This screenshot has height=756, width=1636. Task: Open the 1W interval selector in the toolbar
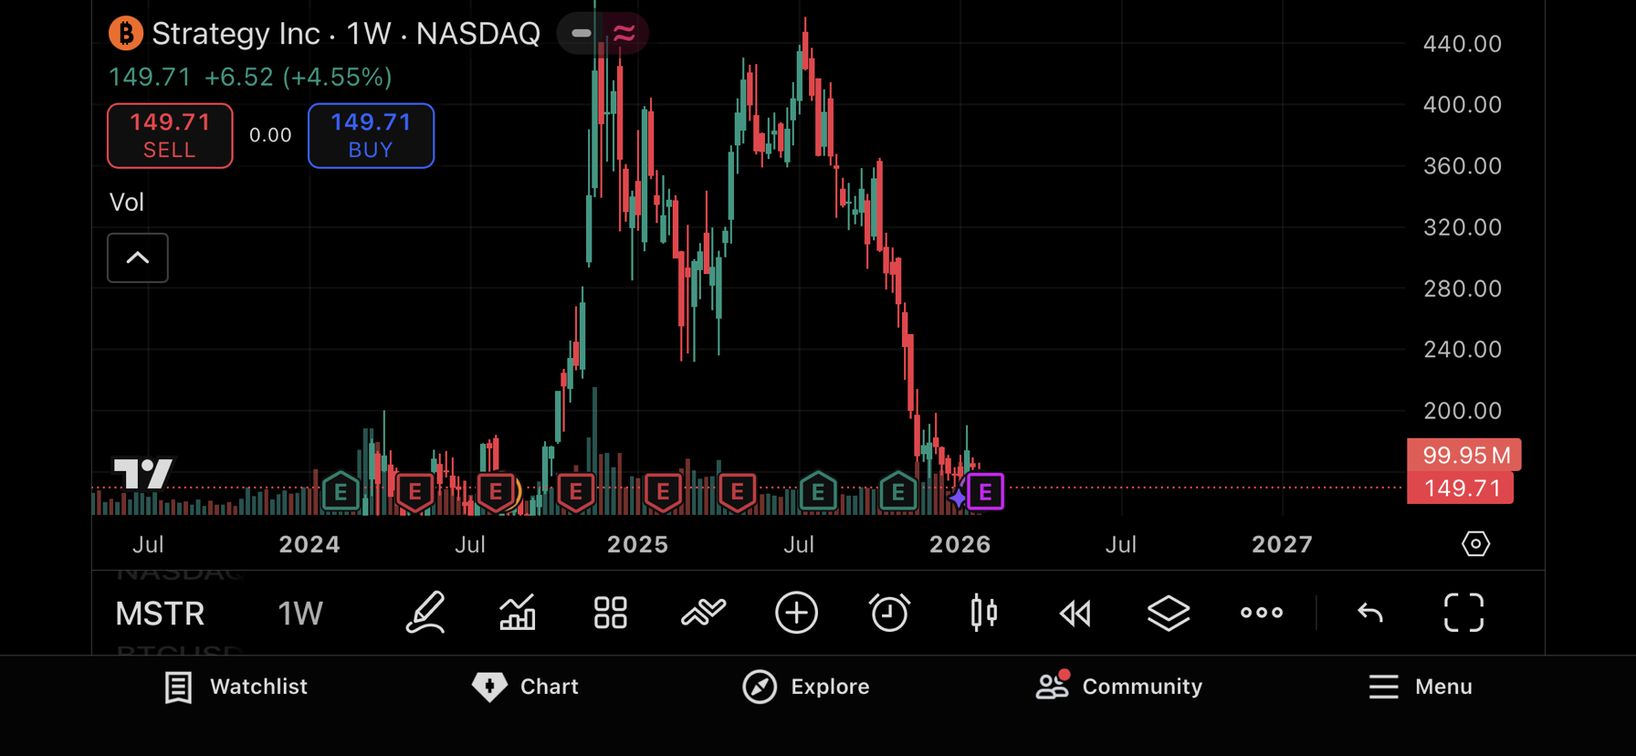coord(300,614)
